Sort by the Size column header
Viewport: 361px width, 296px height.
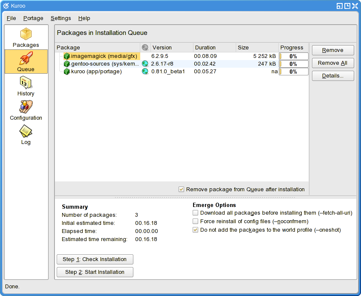click(257, 47)
